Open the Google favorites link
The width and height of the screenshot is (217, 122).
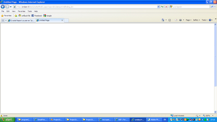tap(47, 16)
